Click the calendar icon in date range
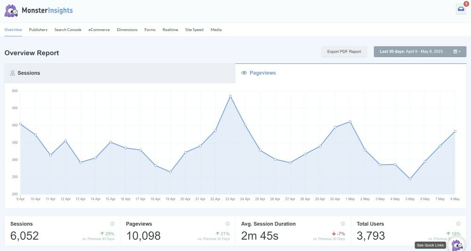 point(455,52)
